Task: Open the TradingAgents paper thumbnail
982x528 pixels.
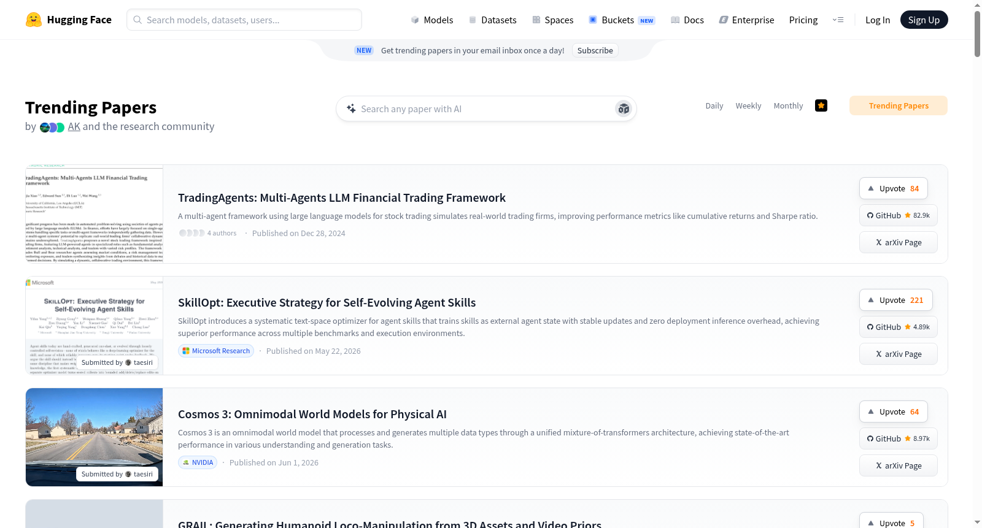Action: 94,214
